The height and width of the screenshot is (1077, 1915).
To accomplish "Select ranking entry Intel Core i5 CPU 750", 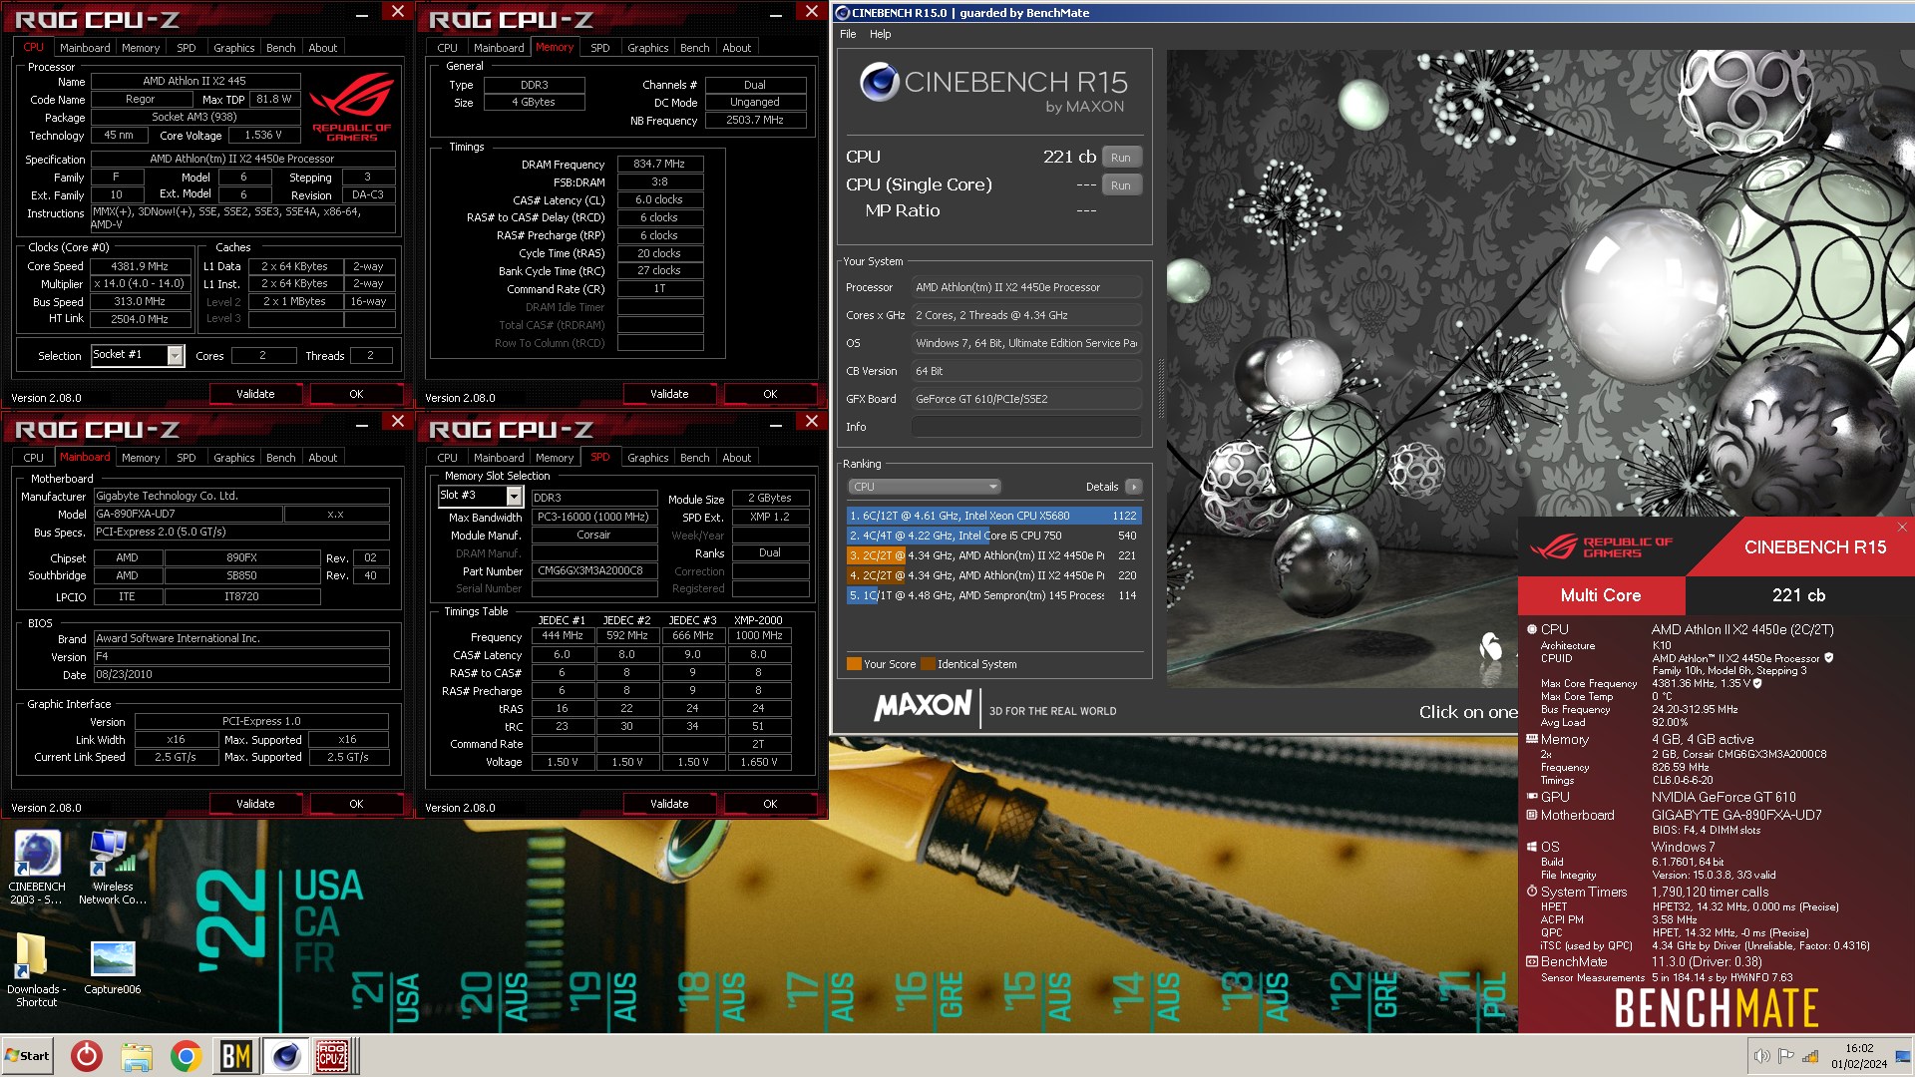I will [993, 536].
